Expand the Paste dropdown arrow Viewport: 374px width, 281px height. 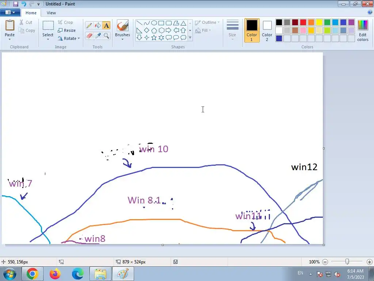click(9, 40)
